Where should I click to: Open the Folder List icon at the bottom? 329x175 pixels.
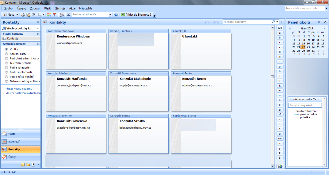pyautogui.click(x=28, y=165)
